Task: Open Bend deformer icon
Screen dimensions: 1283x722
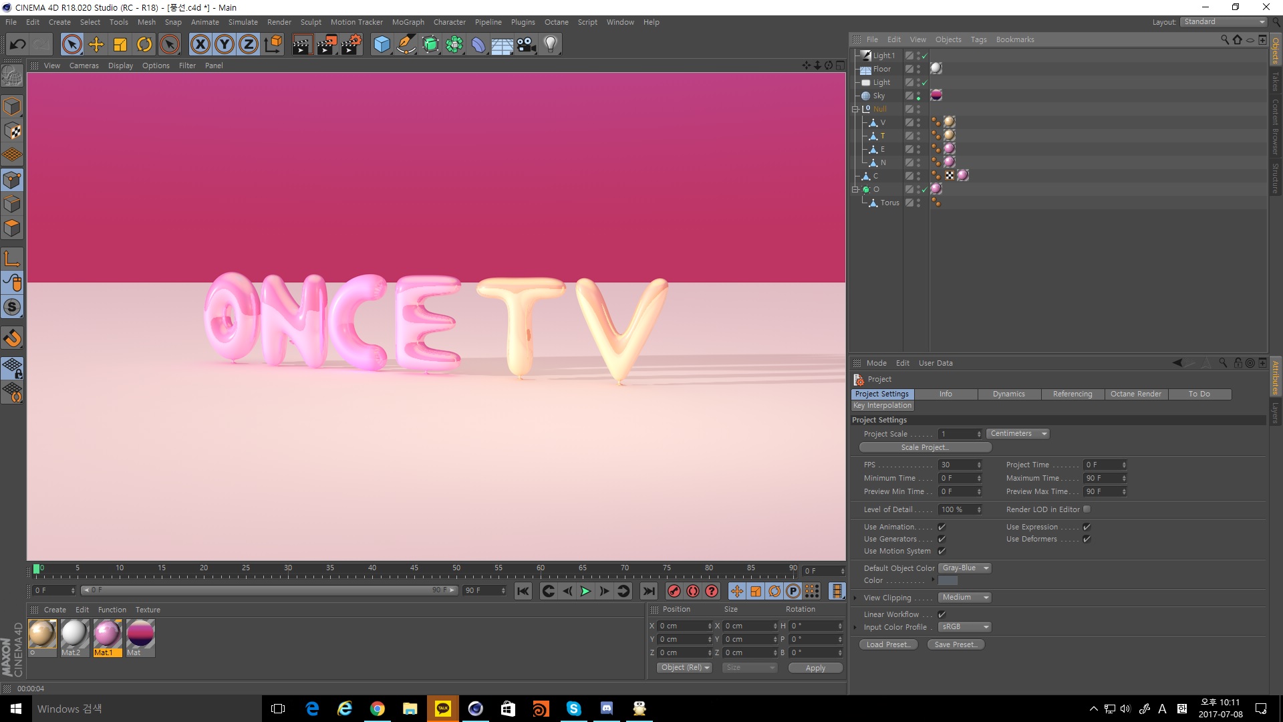Action: pyautogui.click(x=478, y=45)
